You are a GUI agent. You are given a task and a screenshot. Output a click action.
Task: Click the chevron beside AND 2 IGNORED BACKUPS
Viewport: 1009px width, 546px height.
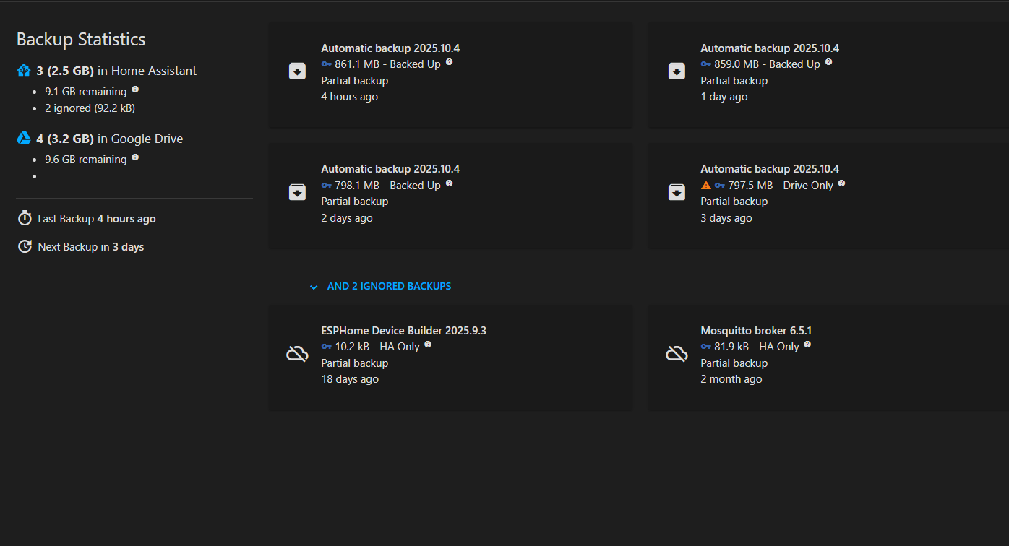(x=314, y=287)
